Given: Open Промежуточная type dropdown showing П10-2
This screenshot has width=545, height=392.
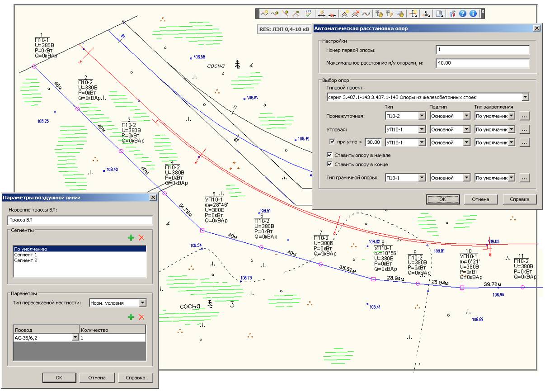Looking at the screenshot, I should (422, 116).
